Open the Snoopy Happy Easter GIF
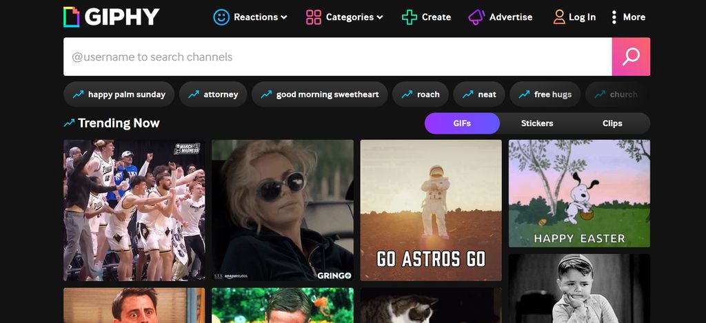 click(579, 194)
